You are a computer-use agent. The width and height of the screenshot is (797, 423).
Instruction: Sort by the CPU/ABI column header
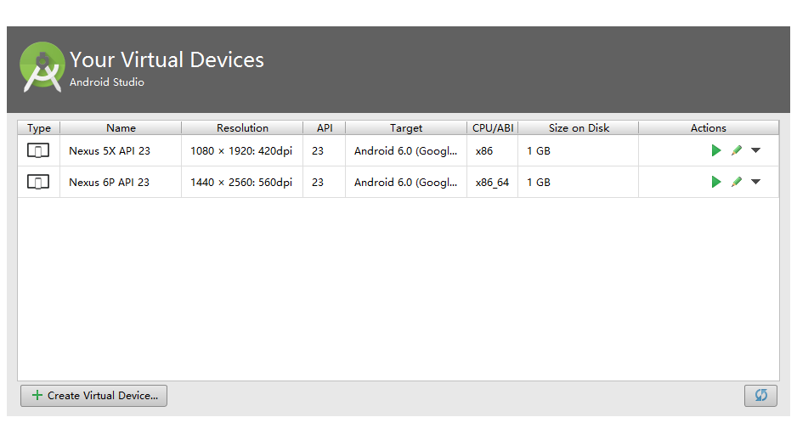click(493, 128)
